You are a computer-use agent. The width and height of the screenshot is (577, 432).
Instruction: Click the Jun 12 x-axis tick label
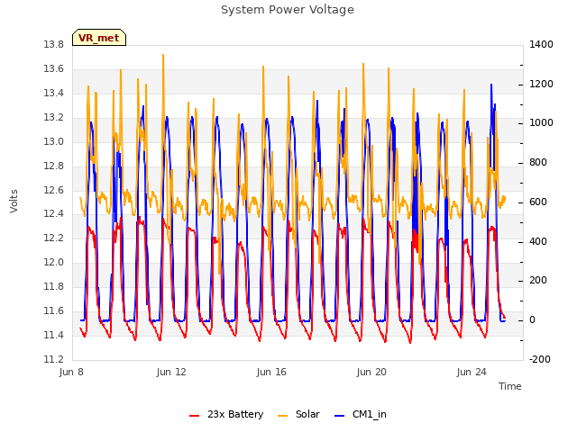click(x=171, y=372)
